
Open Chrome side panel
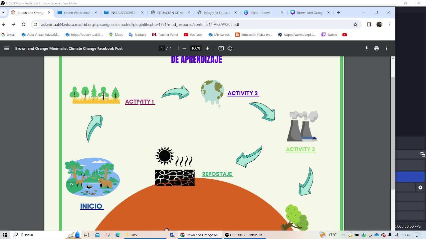[369, 24]
